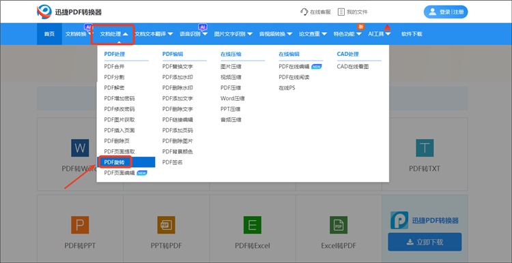Image resolution: width=512 pixels, height=263 pixels.
Task: Click the 登录|注册 button
Action: [446, 12]
